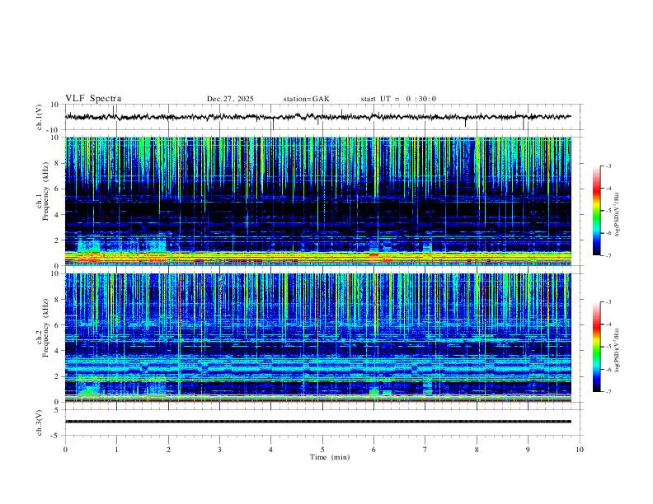Click ch.2 colorbar label 'log(PSD)(V²/Hz)'

618,350
